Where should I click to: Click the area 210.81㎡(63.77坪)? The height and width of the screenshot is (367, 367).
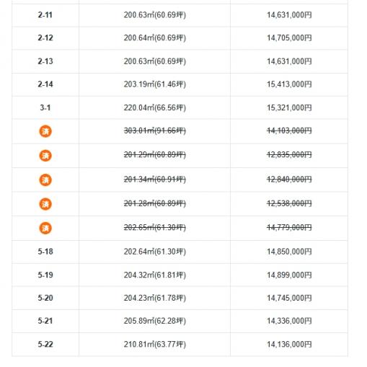tap(155, 344)
